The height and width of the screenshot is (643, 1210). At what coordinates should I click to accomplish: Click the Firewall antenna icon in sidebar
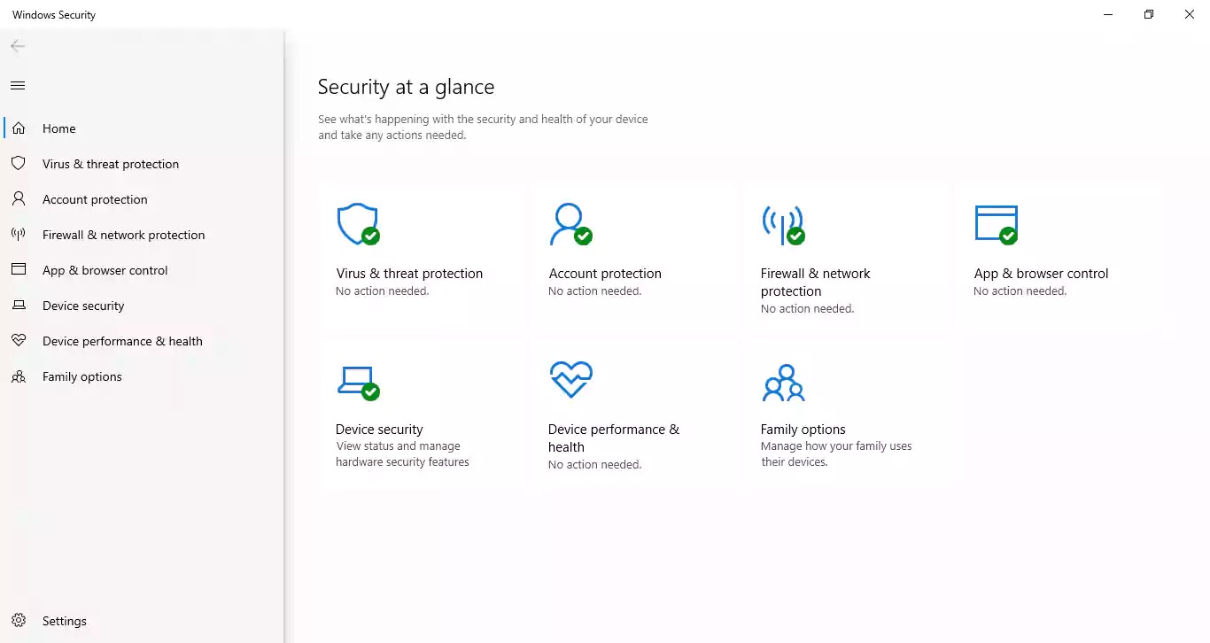tap(19, 235)
